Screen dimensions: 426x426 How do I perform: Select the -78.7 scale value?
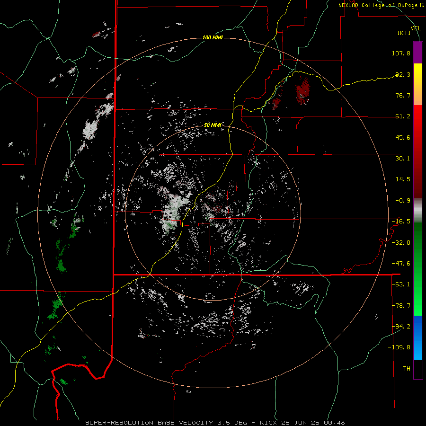pos(401,306)
